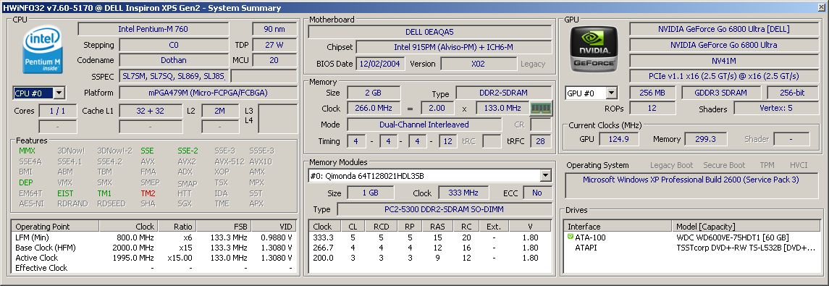Click the Intel 915PM chipset field
The width and height of the screenshot is (829, 286).
pos(453,47)
